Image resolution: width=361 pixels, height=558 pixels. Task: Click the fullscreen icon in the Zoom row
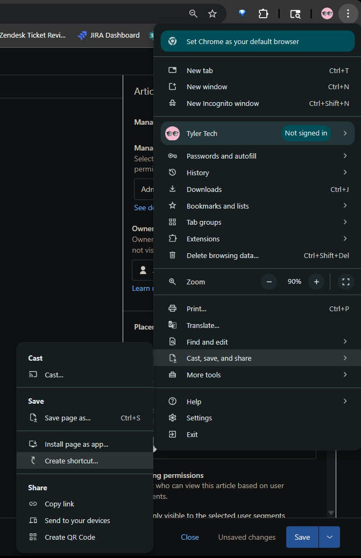point(345,282)
